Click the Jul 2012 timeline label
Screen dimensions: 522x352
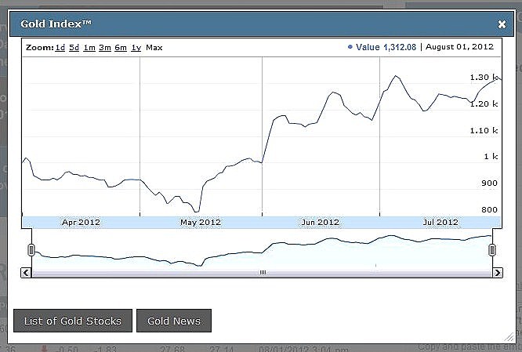(x=440, y=223)
